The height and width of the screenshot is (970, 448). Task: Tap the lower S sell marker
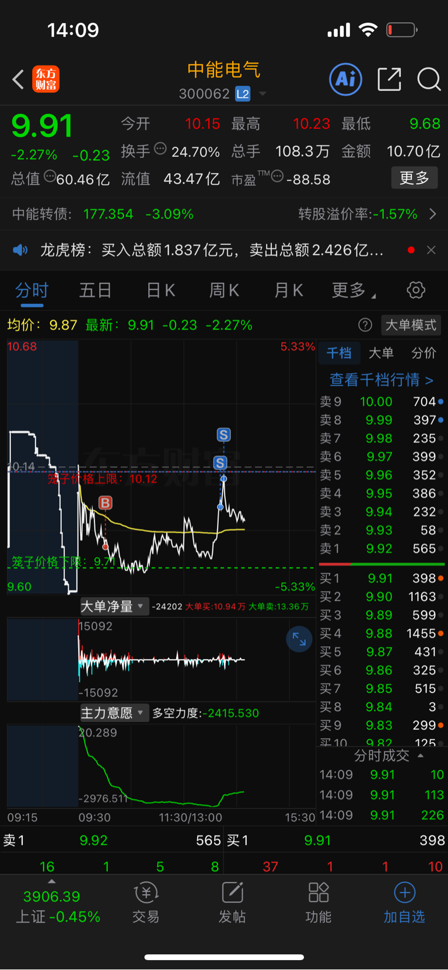(x=220, y=463)
